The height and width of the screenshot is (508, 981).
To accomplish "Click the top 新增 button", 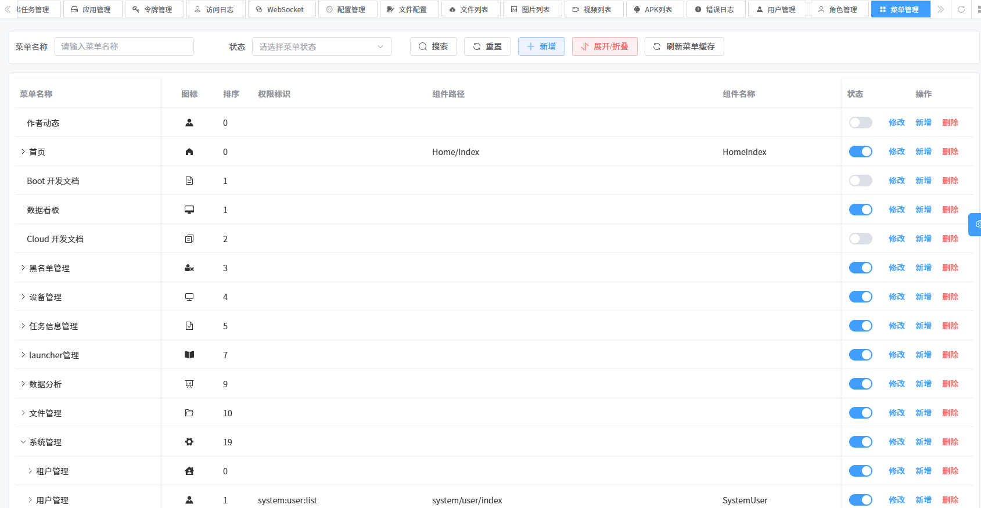I will [541, 46].
